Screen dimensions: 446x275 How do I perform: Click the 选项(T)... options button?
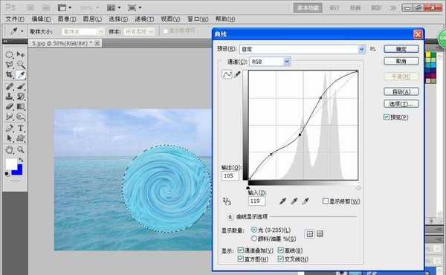[401, 104]
